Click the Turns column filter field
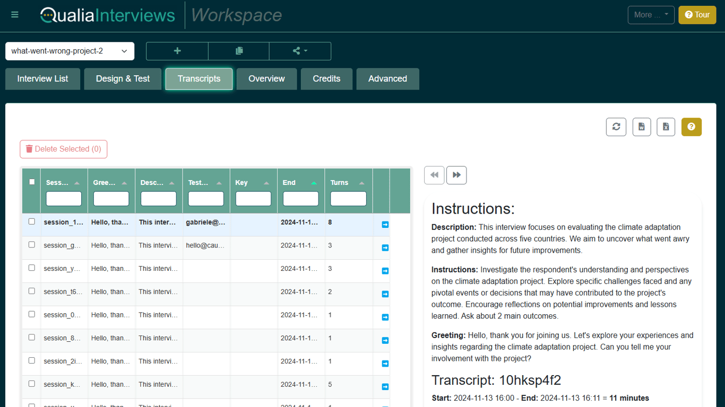Screen dimensions: 725x407 [348, 199]
